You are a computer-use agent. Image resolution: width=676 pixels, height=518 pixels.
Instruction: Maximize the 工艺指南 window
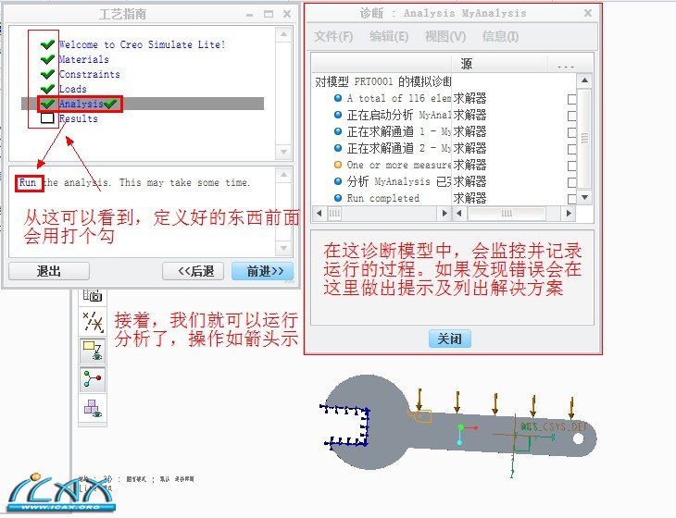(x=269, y=14)
